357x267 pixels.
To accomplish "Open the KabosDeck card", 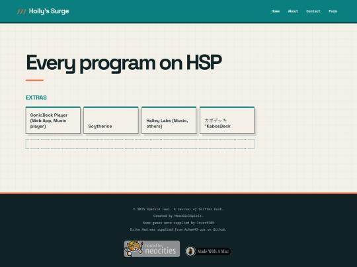I will (x=227, y=121).
